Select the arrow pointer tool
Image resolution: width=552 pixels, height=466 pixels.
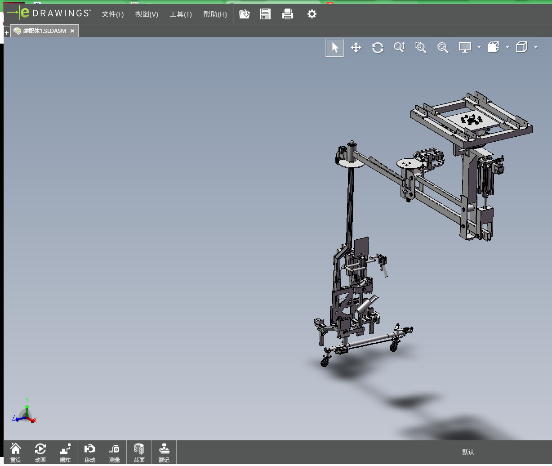(335, 48)
